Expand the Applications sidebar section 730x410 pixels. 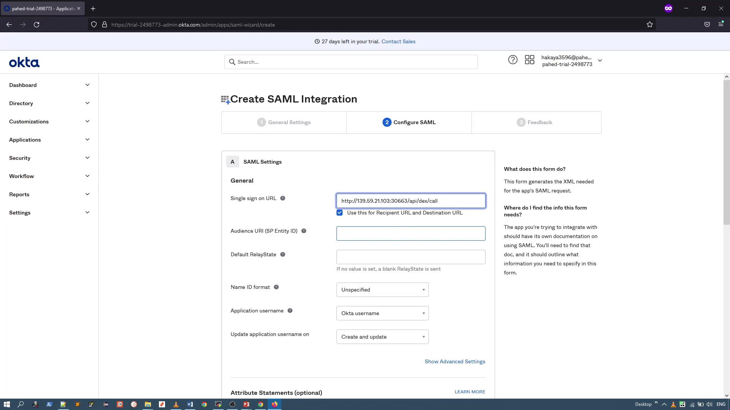point(49,140)
